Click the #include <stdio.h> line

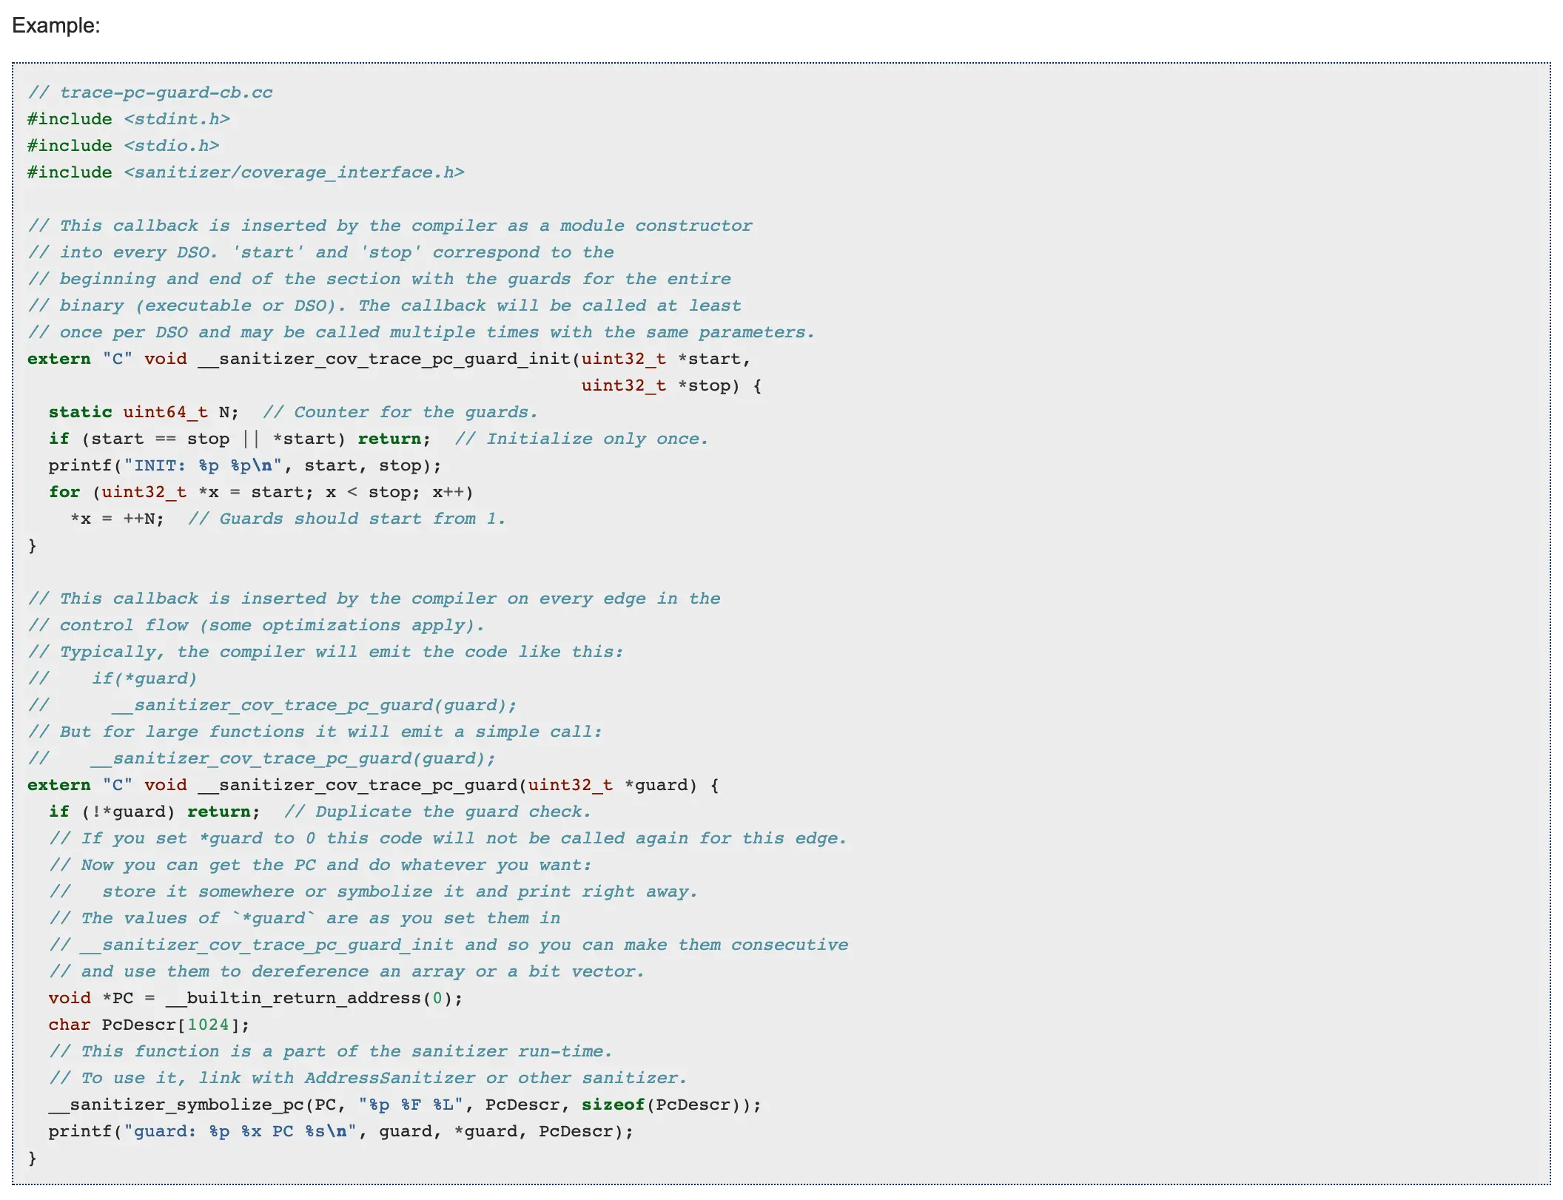coord(123,146)
